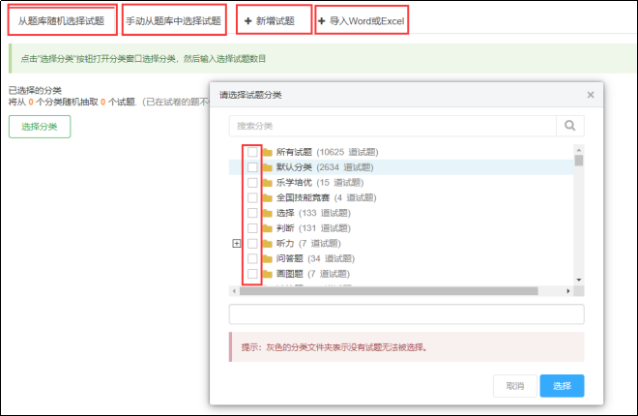Click the plus icon beside 导入Word或Excel

322,20
